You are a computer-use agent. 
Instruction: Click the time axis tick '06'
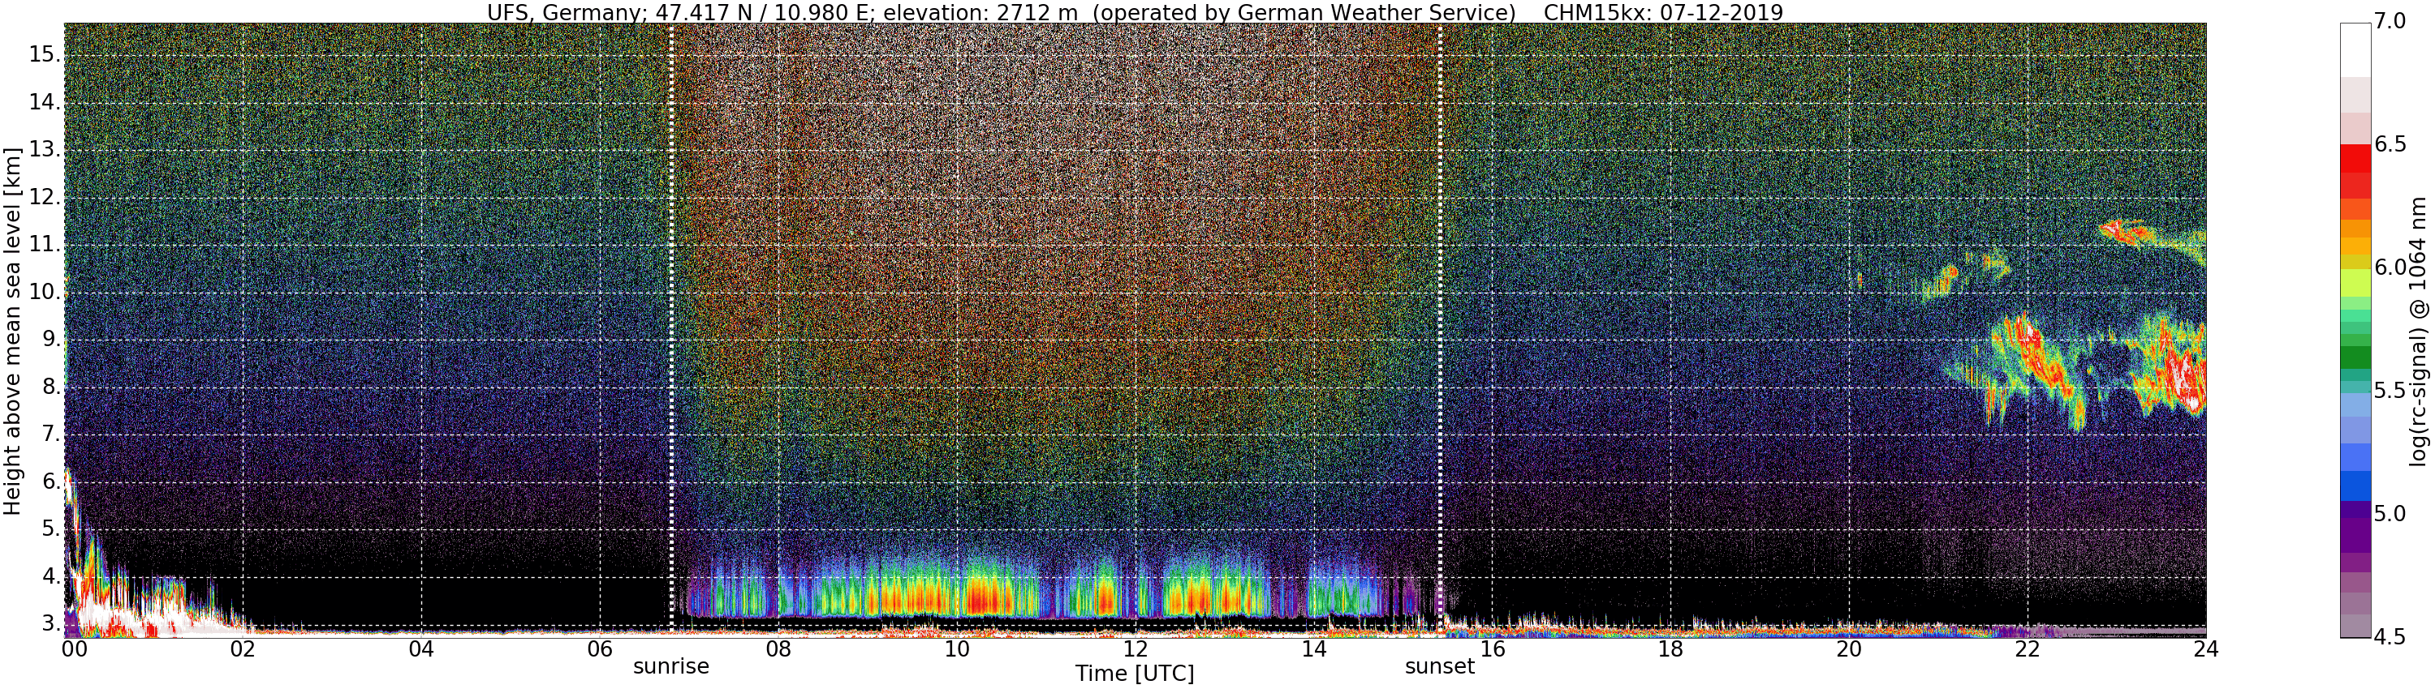click(x=601, y=649)
